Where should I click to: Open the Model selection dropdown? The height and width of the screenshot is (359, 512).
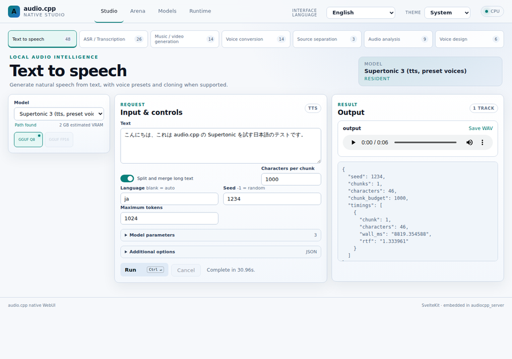(59, 114)
